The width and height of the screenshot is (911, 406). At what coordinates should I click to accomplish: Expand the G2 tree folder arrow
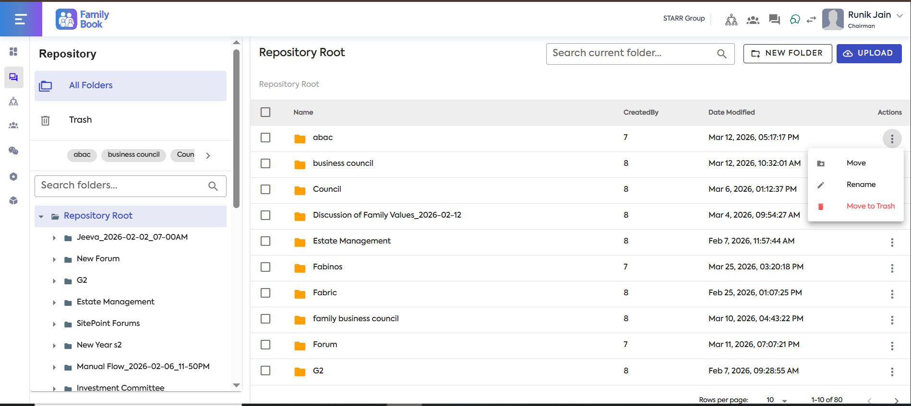tap(54, 281)
